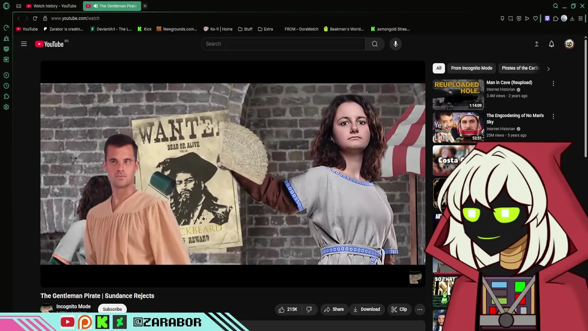Open GX Control speedometer icon in sidebar
Image resolution: width=588 pixels, height=331 pixels.
(6, 28)
